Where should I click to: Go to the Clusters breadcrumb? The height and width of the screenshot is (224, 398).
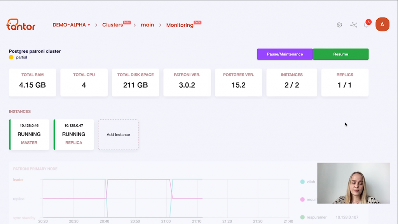coord(113,25)
